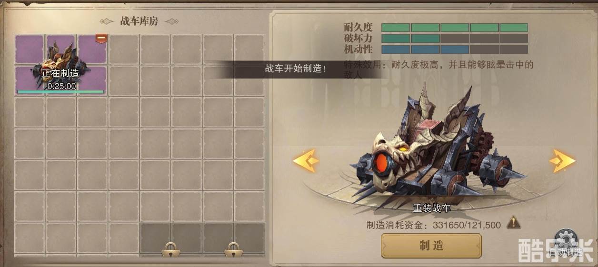Click the 战车库房 garage title header

coord(139,21)
